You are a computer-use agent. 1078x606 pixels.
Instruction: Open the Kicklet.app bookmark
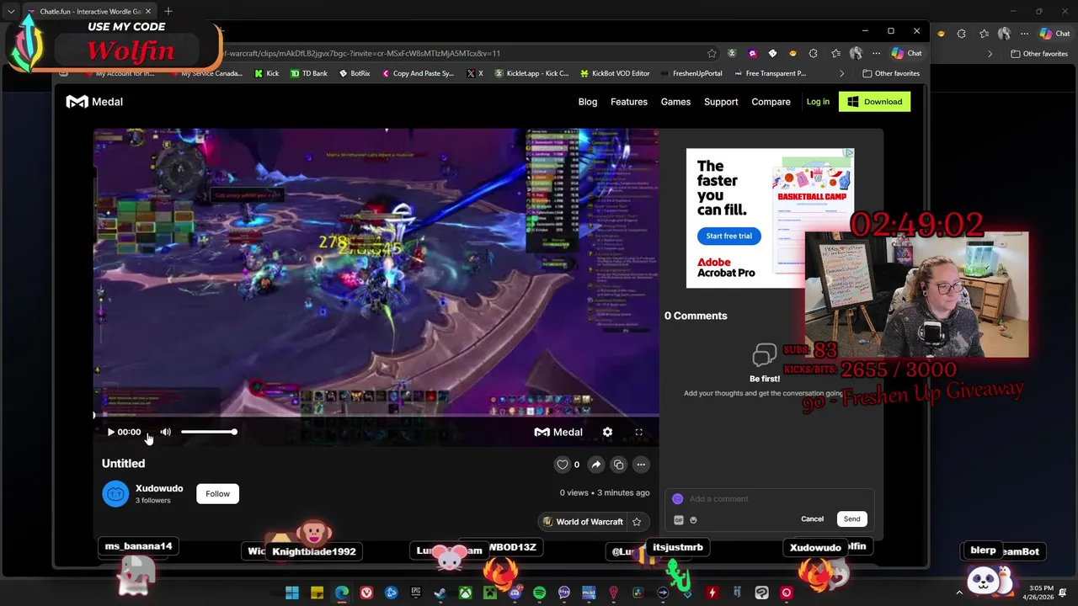(531, 73)
